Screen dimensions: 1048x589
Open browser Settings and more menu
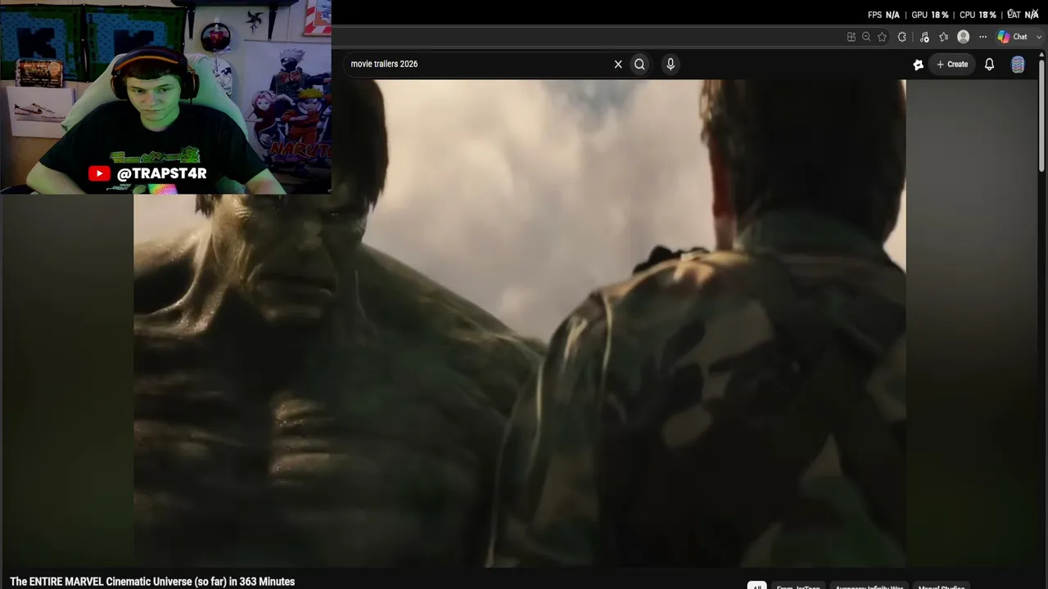[983, 37]
